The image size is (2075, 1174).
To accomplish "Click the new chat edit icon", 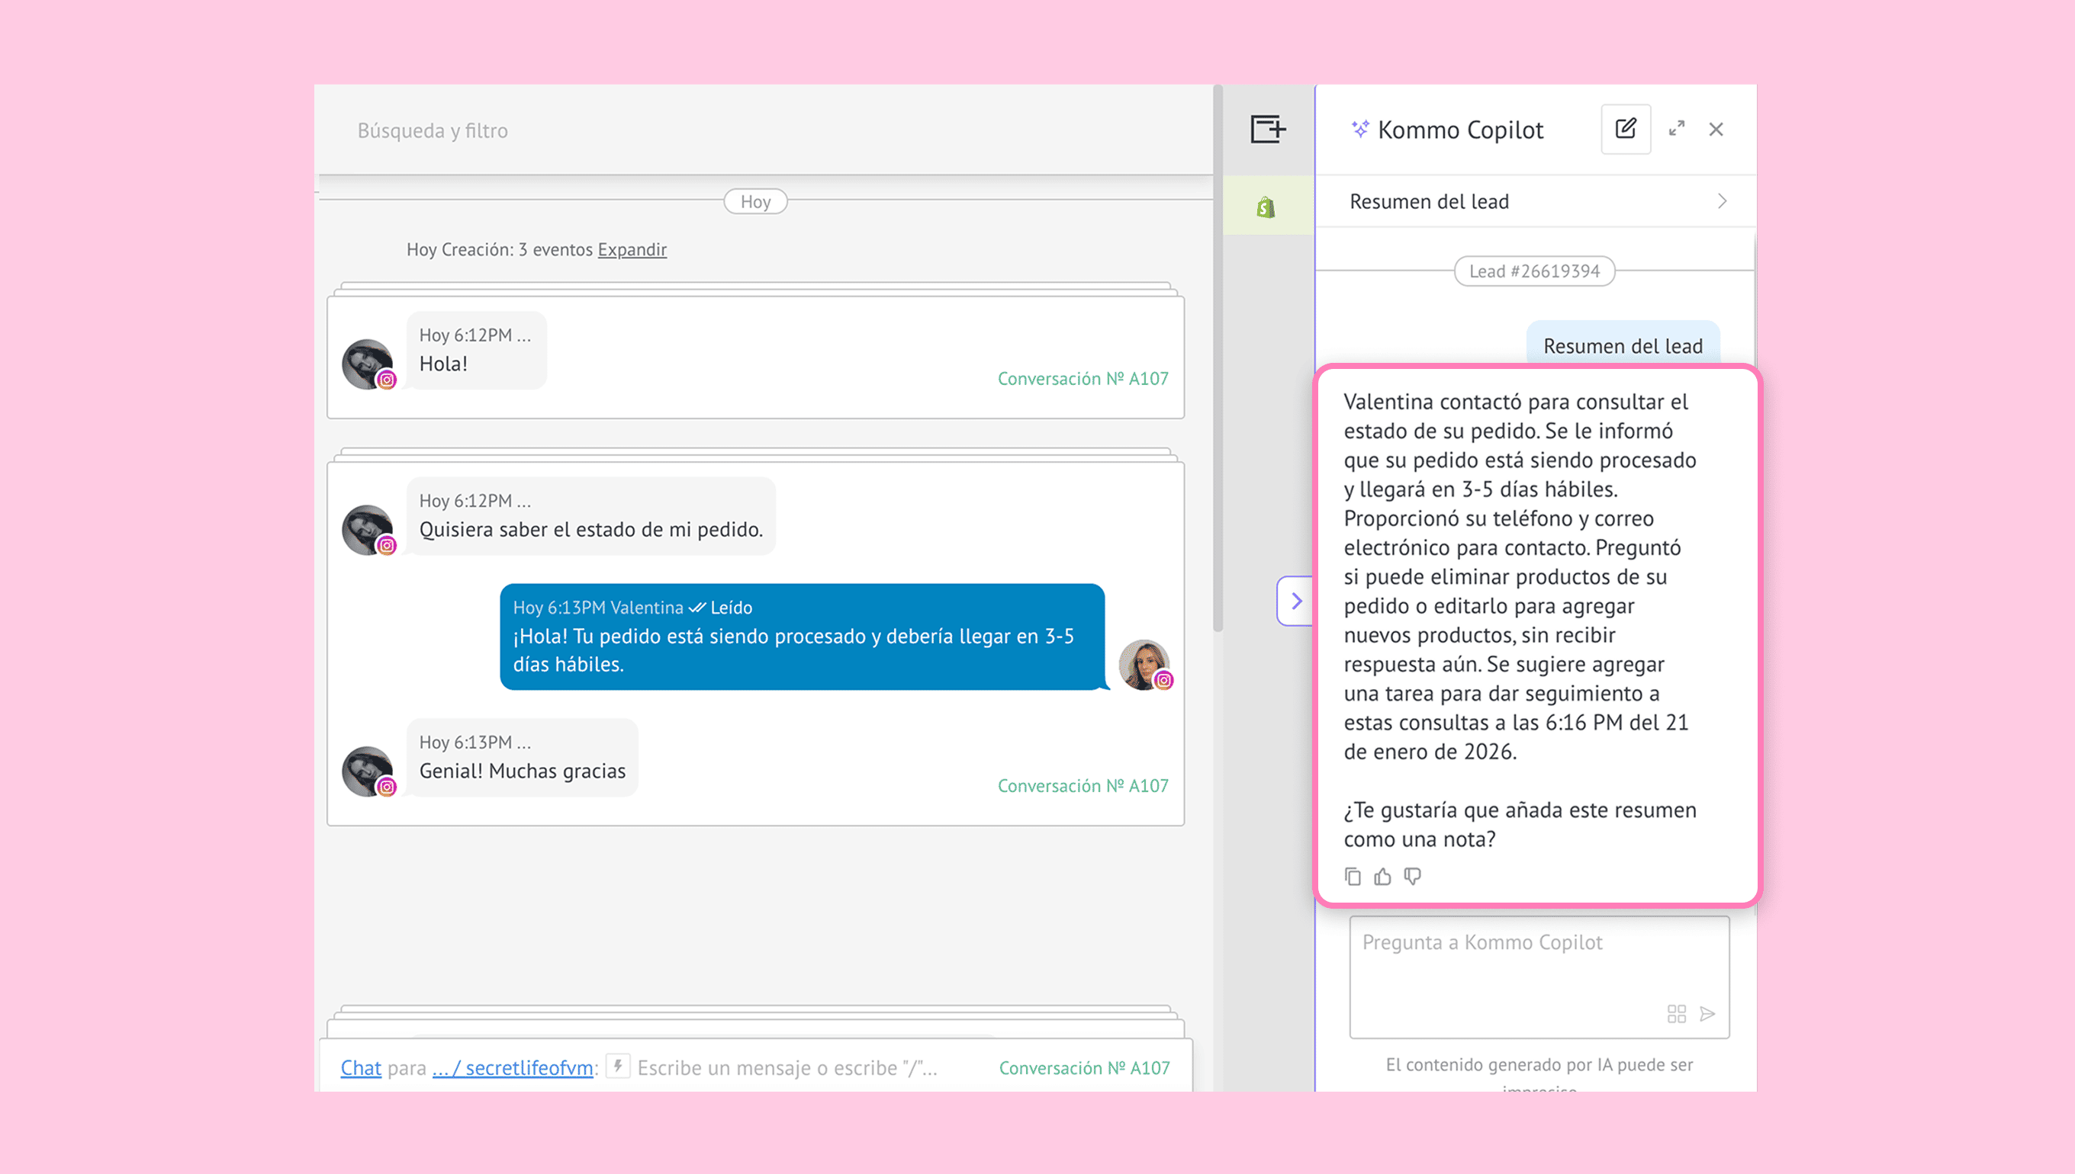I will (x=1625, y=129).
